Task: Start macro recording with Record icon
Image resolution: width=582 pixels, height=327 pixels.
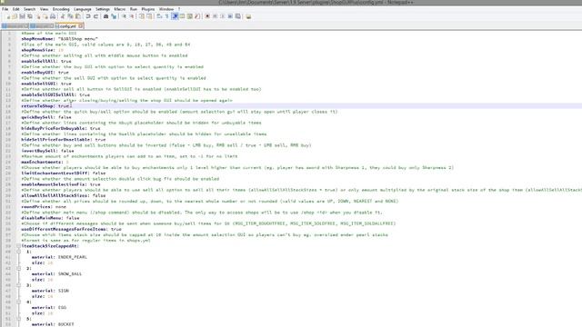Action: tap(207, 16)
